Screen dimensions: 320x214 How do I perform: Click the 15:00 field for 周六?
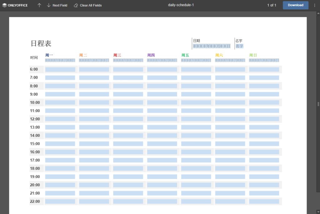230,144
